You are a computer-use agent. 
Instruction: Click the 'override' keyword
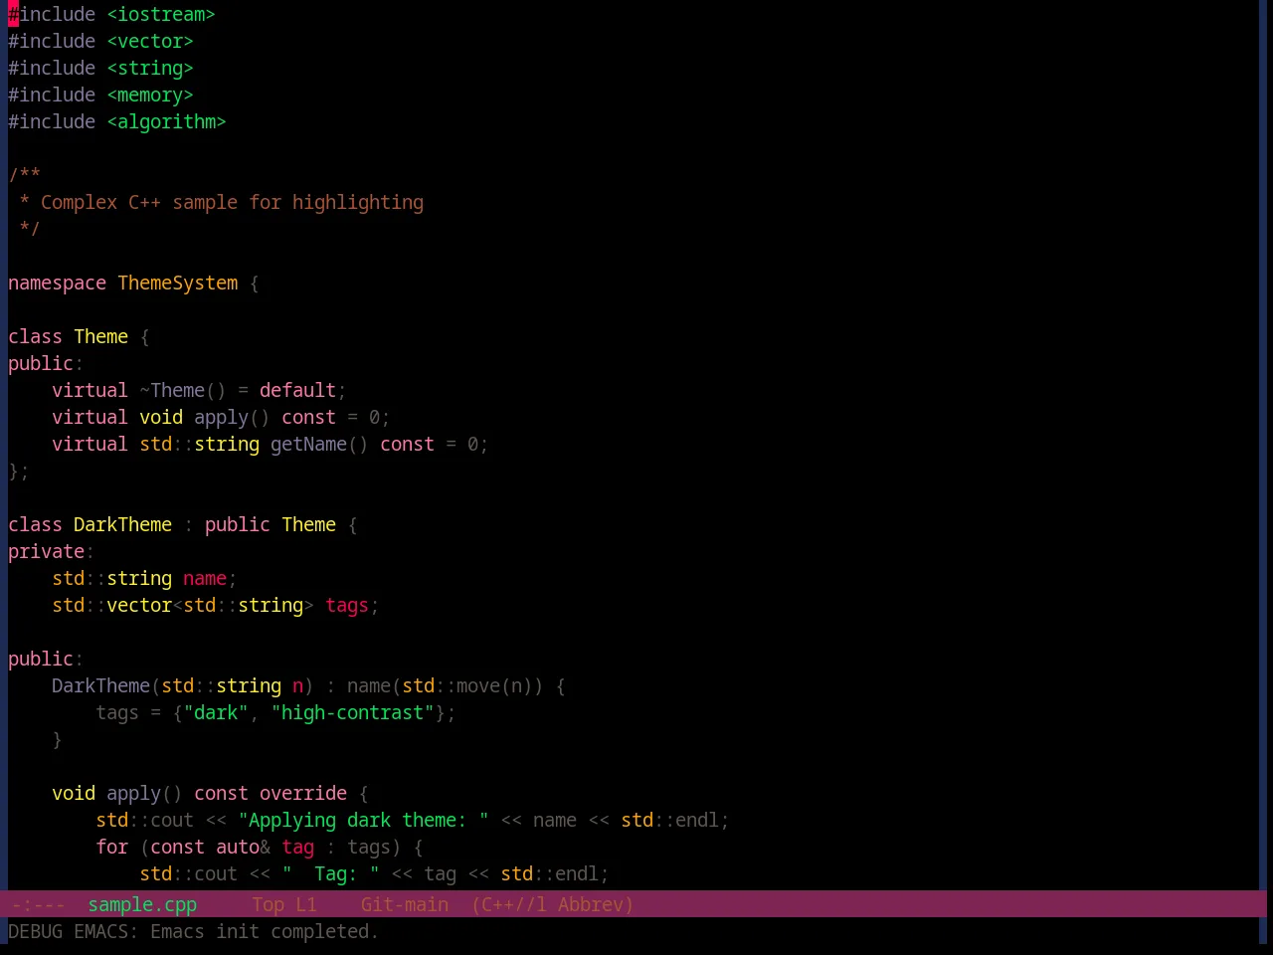pos(303,793)
